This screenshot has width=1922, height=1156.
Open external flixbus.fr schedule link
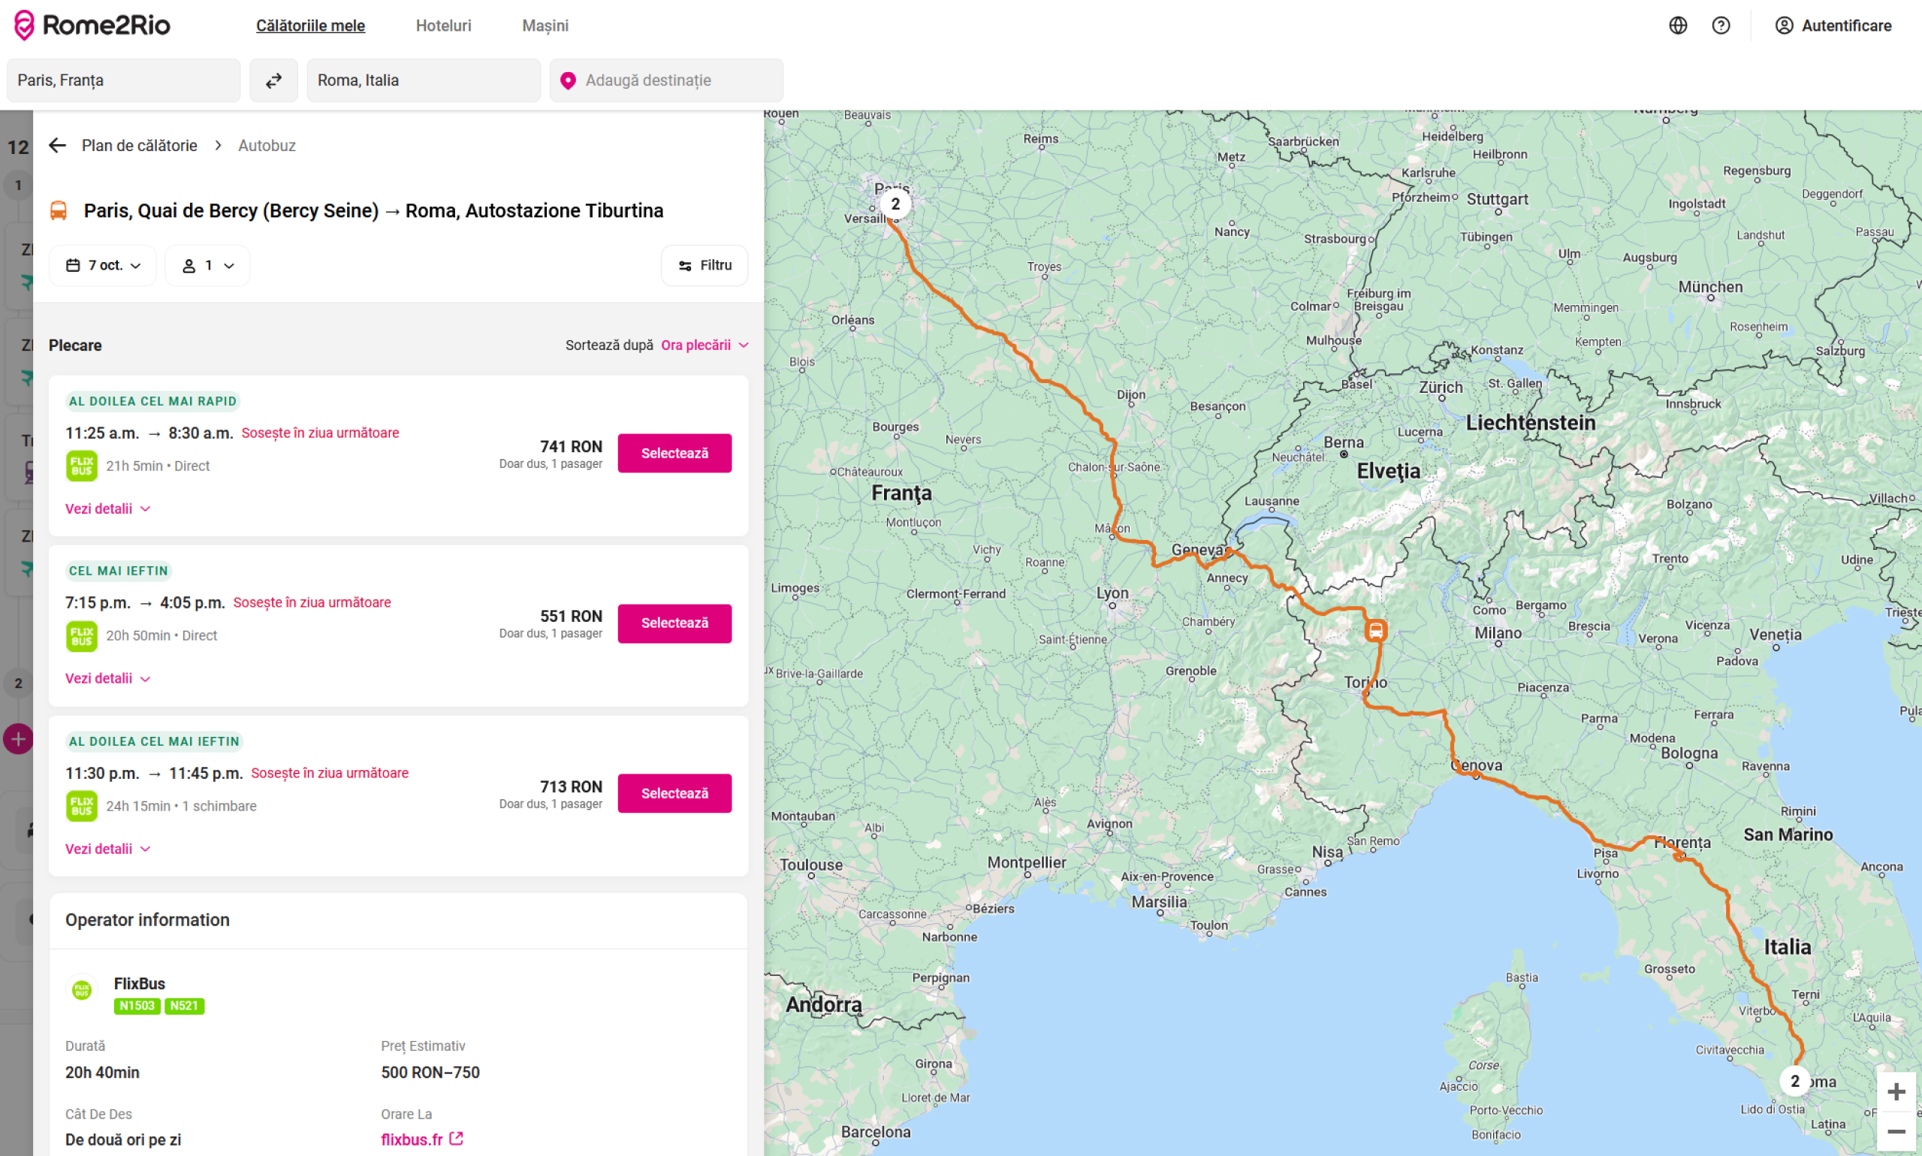coord(422,1139)
